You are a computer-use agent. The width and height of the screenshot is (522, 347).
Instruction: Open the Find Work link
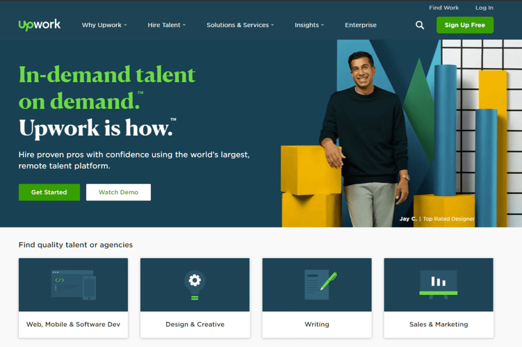click(444, 8)
